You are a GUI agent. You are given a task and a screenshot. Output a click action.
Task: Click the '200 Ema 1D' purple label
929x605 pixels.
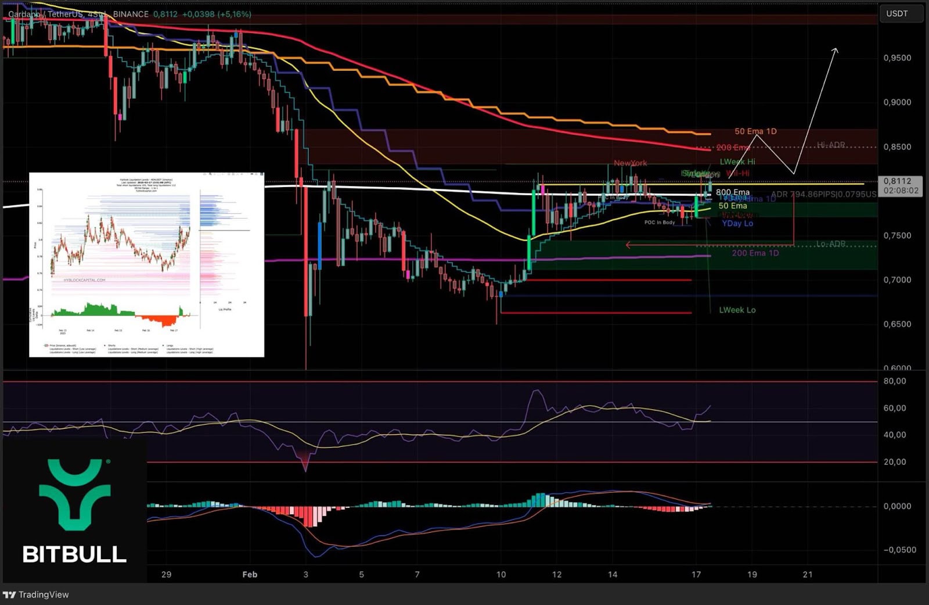[x=755, y=253]
